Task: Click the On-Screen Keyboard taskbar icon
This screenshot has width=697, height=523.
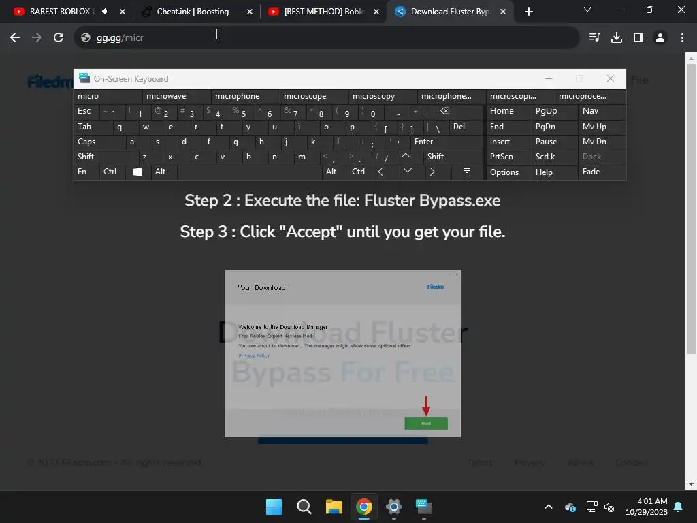Action: (423, 507)
